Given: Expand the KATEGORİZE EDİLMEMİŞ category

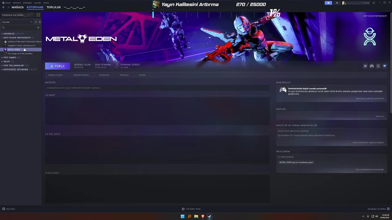Looking at the screenshot, I should point(2,69).
